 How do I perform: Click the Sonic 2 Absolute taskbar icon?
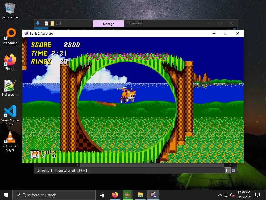click(153, 195)
